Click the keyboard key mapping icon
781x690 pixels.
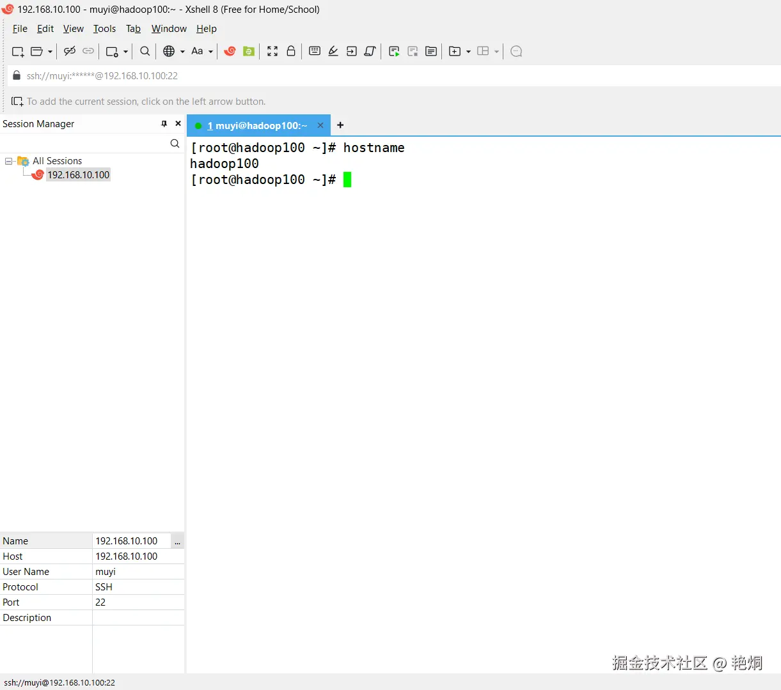point(315,51)
